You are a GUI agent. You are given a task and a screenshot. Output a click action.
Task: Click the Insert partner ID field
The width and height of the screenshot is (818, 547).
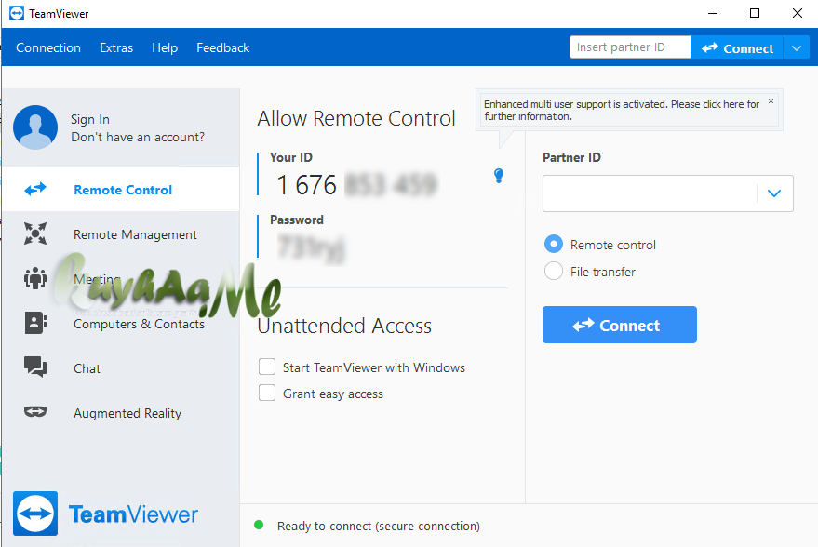pyautogui.click(x=630, y=47)
